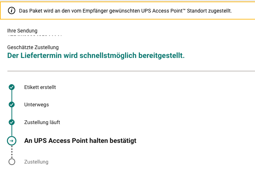Click the arrow icon for the current Access Point step
This screenshot has height=175, width=255.
tap(11, 141)
